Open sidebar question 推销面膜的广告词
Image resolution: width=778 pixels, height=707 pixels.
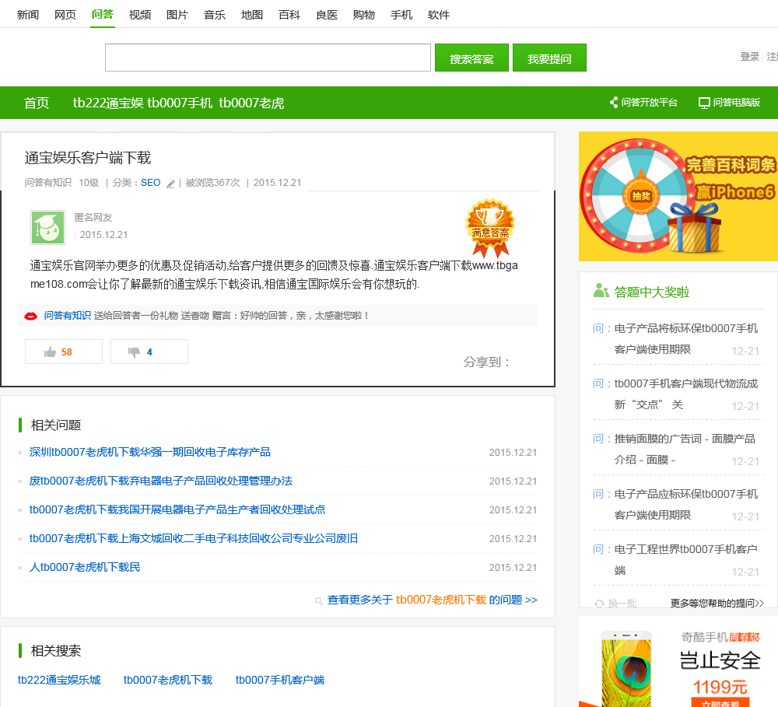(x=684, y=449)
